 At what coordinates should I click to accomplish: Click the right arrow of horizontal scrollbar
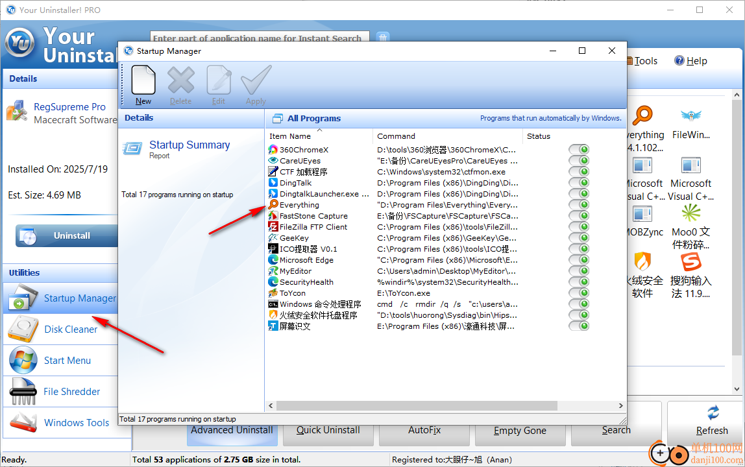click(x=620, y=406)
